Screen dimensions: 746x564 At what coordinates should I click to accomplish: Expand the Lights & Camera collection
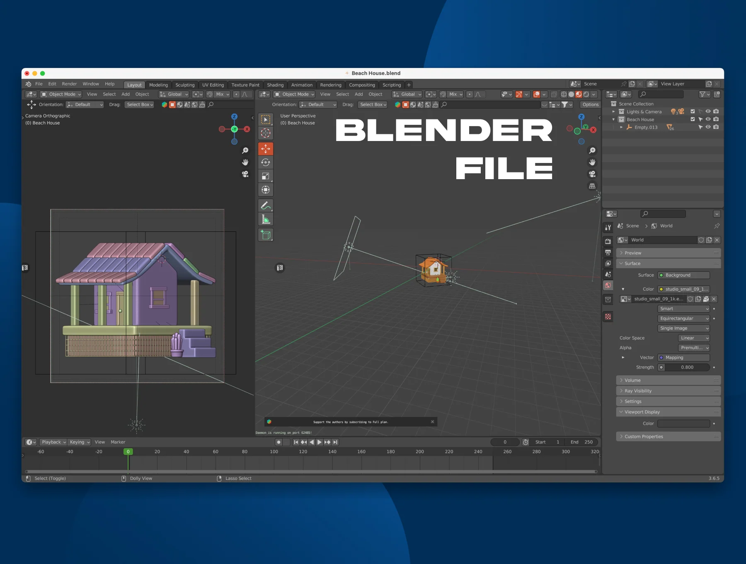tap(613, 112)
